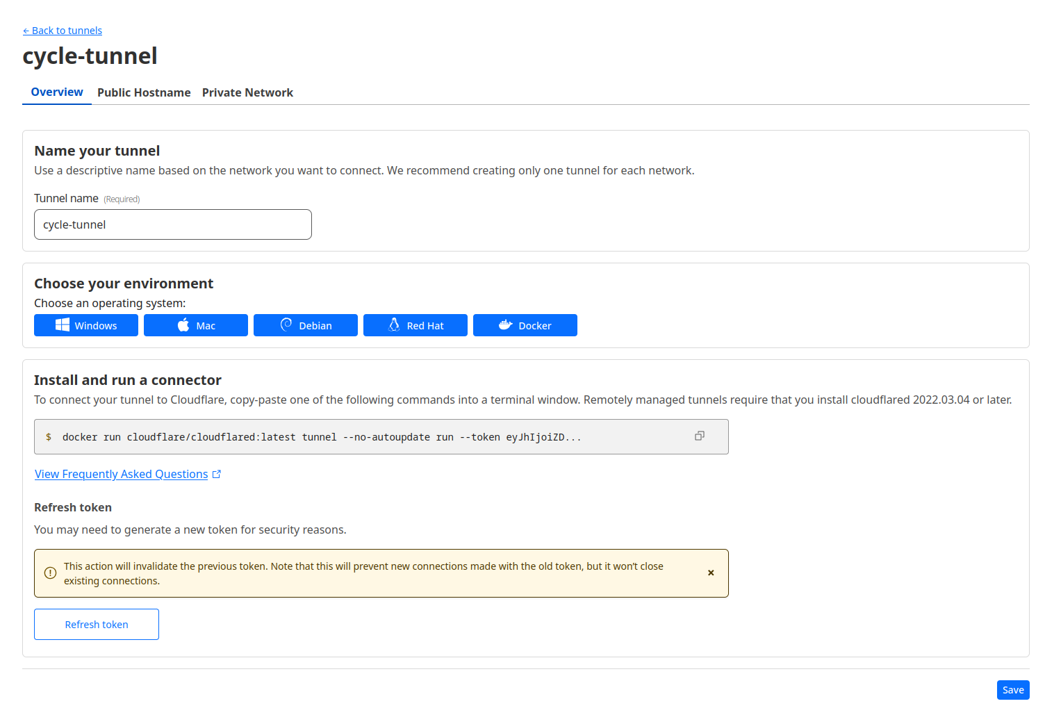Click the cycle-tunnel page title
This screenshot has height=715, width=1045.
click(x=90, y=56)
